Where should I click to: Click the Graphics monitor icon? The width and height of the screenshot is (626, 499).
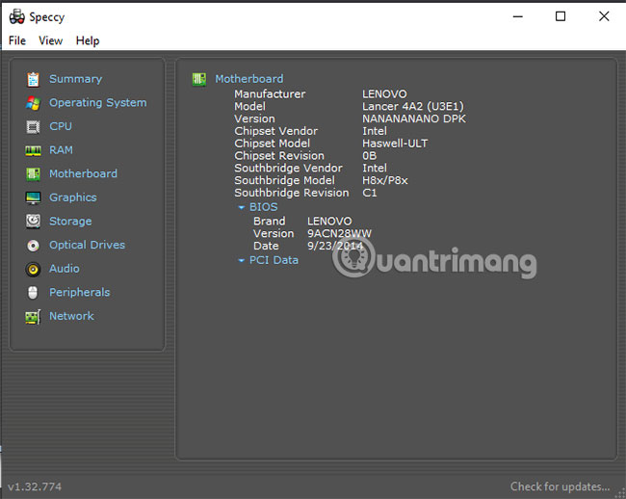pos(33,197)
